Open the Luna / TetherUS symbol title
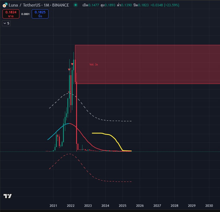This screenshot has height=212, width=220. (39, 5)
